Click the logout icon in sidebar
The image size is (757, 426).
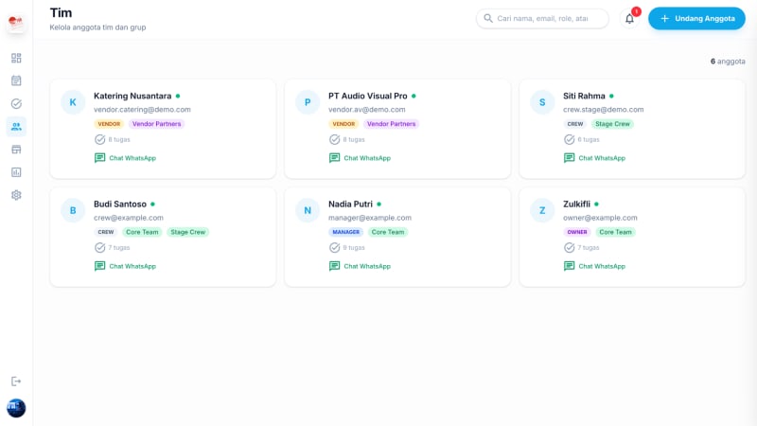[x=16, y=382]
